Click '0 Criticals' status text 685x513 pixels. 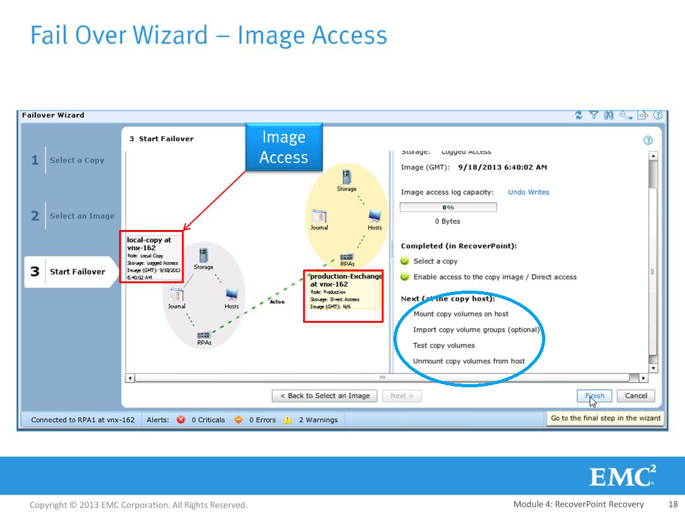pyautogui.click(x=208, y=419)
